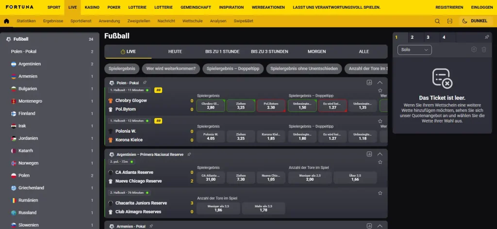The image size is (497, 229).
Task: Pin the betting ticket panel
Action: click(x=487, y=37)
